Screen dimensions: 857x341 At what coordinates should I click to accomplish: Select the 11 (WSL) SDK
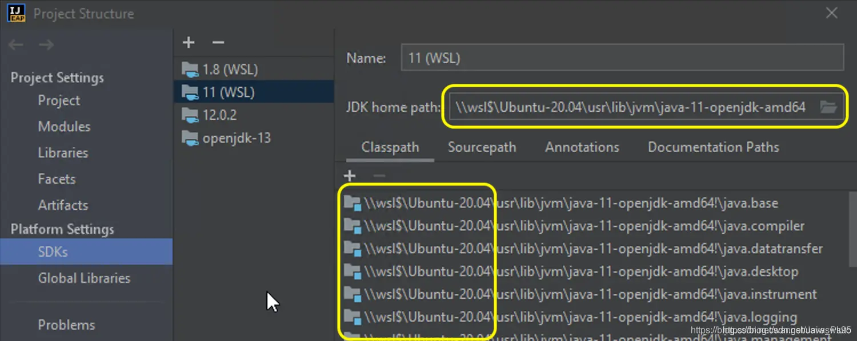click(x=254, y=92)
